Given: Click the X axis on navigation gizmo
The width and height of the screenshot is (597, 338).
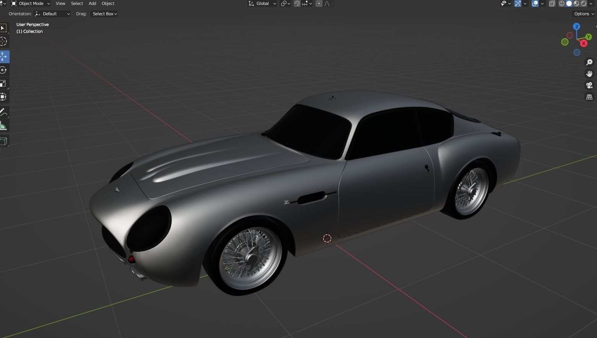Looking at the screenshot, I should coord(584,43).
